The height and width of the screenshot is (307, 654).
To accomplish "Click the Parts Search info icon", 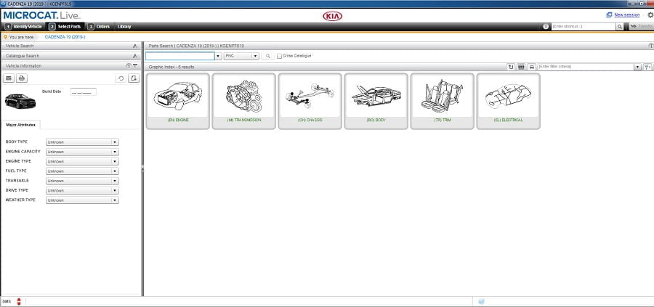I will (650, 46).
